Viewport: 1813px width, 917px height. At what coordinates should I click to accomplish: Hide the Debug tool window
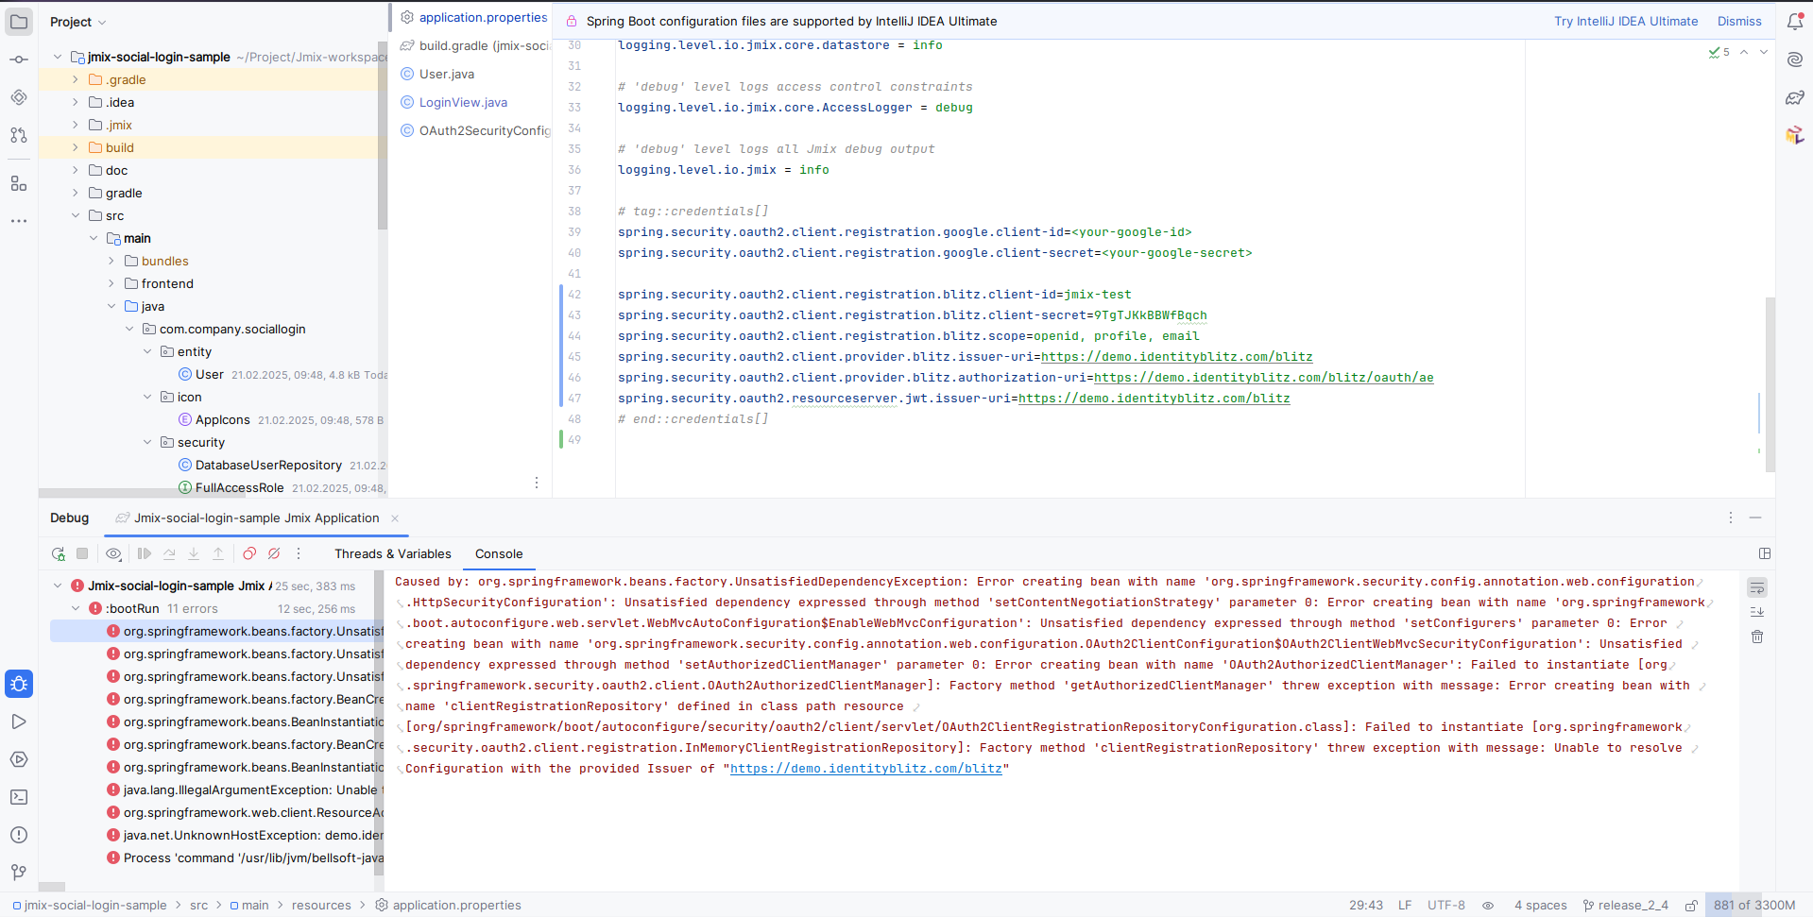(x=1755, y=518)
